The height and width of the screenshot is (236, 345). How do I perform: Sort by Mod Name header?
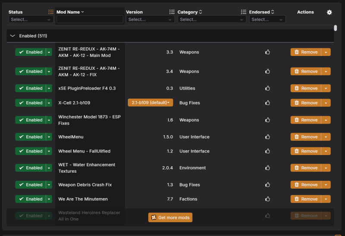tap(70, 12)
